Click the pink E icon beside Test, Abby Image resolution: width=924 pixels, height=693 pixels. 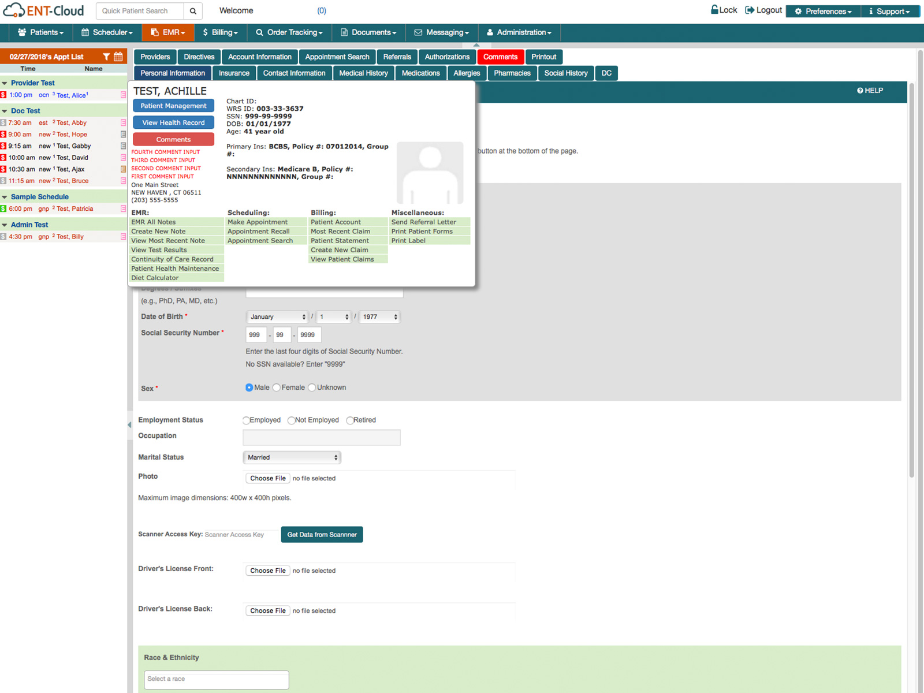[x=123, y=122]
